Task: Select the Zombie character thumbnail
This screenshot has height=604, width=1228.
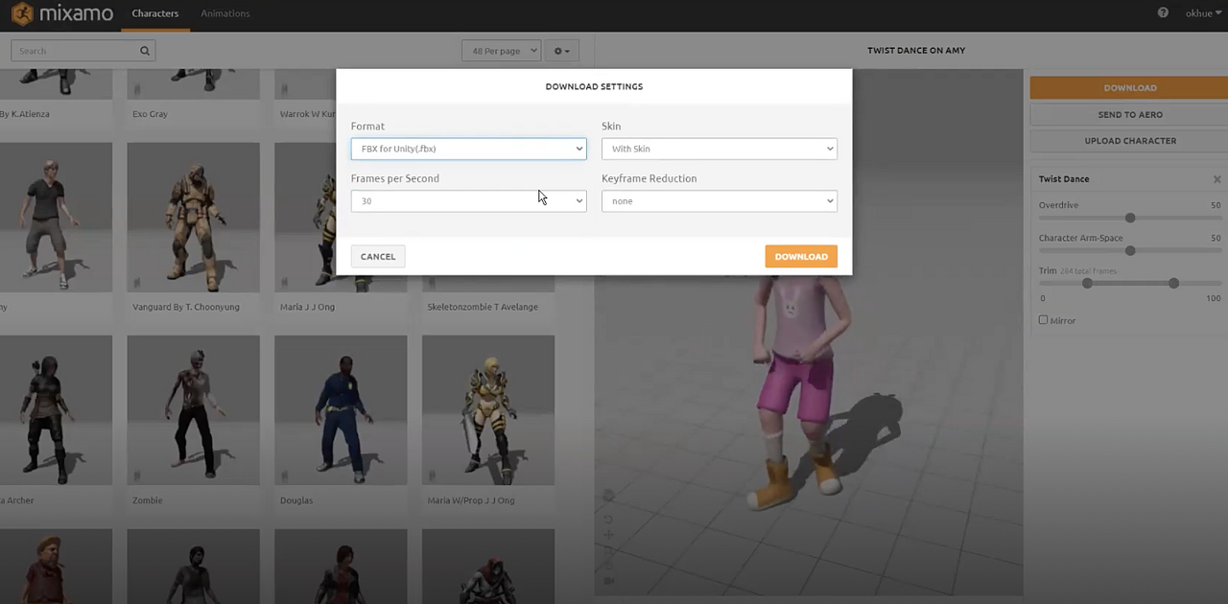Action: point(193,410)
